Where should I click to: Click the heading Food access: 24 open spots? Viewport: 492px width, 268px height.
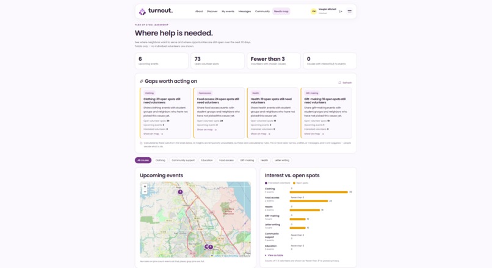[x=218, y=100]
